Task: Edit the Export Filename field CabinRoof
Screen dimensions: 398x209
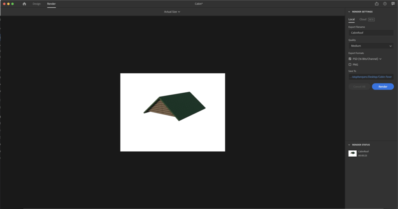Action: [371, 33]
